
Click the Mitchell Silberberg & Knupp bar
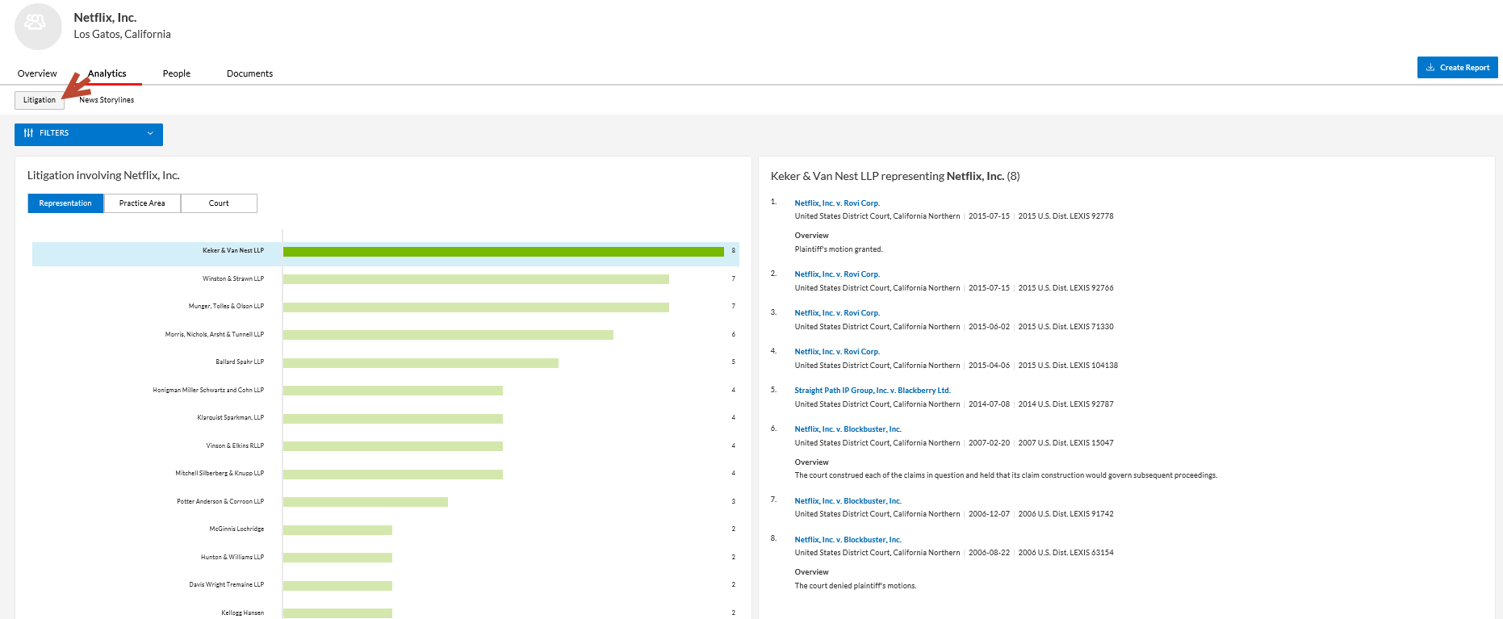click(393, 475)
